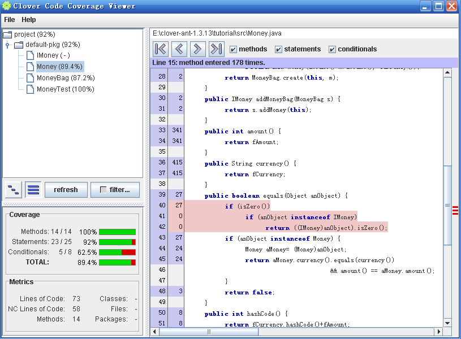Switch to tree hierarchy view icon
The width and height of the screenshot is (461, 339).
14,190
